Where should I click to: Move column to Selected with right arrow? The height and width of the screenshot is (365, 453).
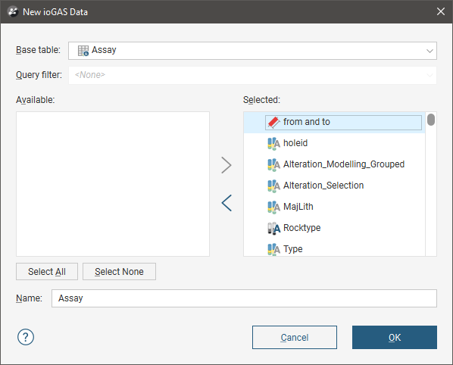[x=227, y=165]
